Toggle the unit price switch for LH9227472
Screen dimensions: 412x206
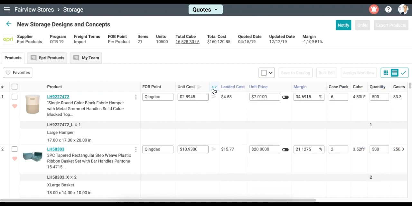tap(285, 97)
